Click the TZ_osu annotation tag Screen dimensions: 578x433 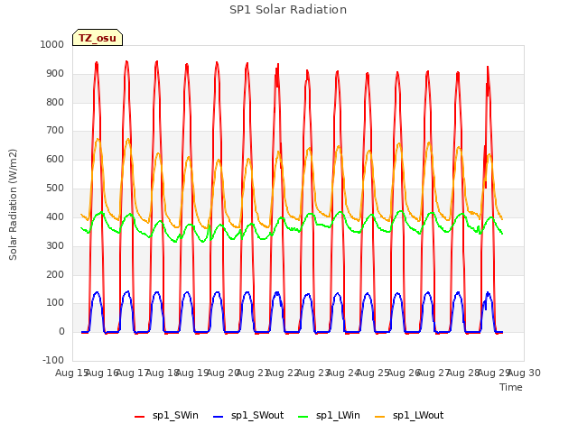98,38
